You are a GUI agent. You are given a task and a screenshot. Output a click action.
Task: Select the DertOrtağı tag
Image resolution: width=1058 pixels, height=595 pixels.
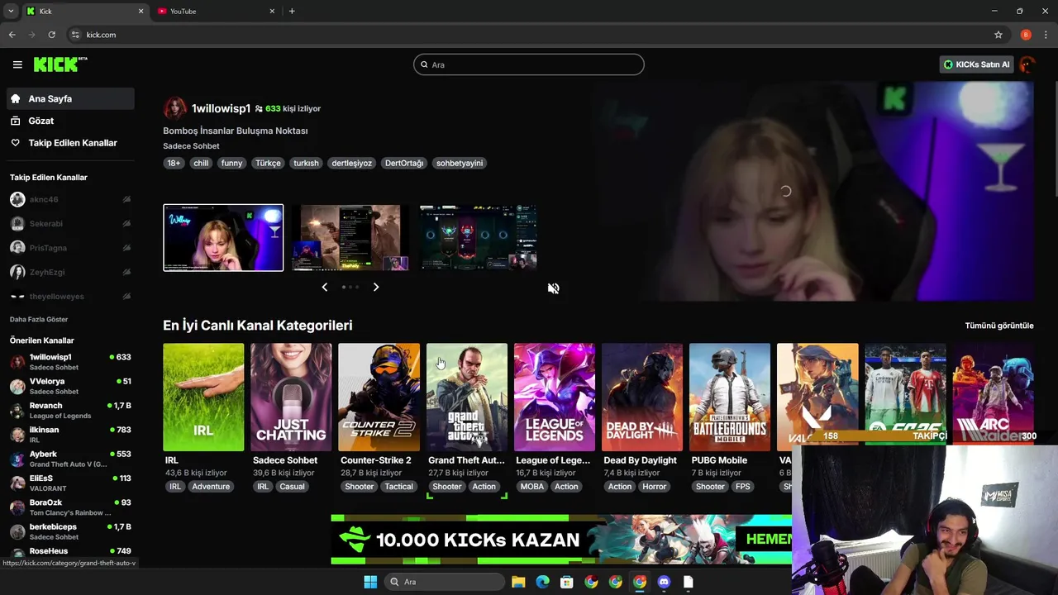tap(404, 163)
